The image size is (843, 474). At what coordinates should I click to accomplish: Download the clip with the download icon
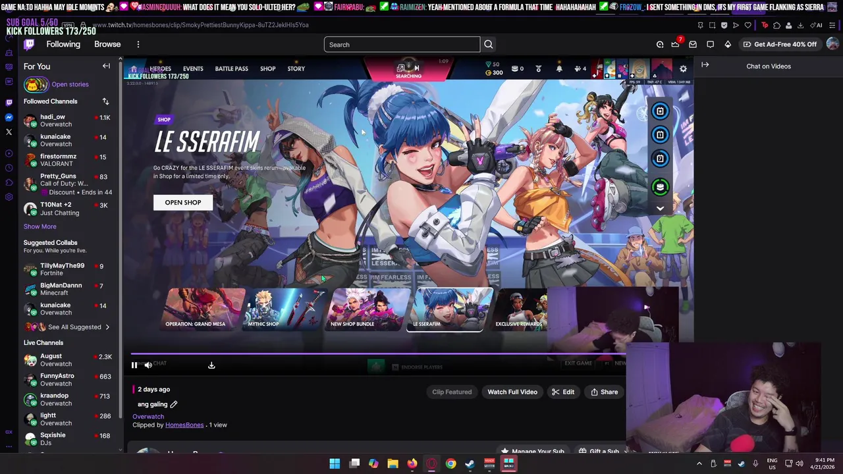pyautogui.click(x=211, y=365)
